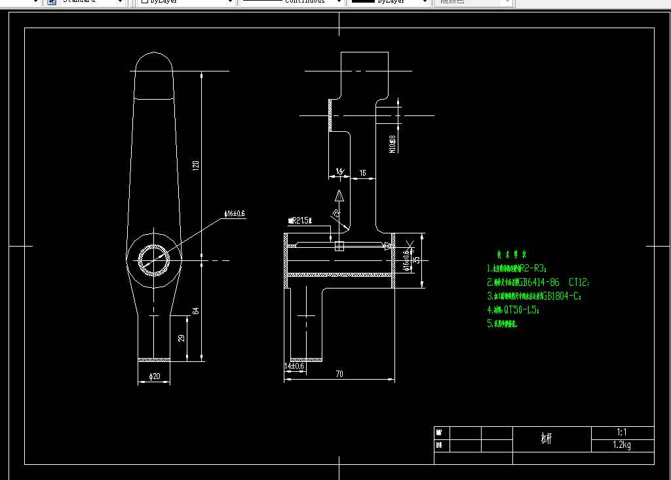The height and width of the screenshot is (480, 671).
Task: Click the 35 vertical dimension text
Action: coord(417,260)
